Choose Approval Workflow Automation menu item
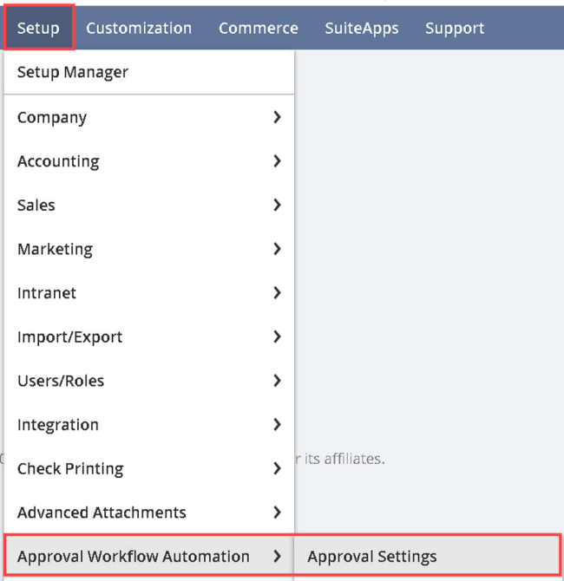The width and height of the screenshot is (564, 581). pos(134,557)
